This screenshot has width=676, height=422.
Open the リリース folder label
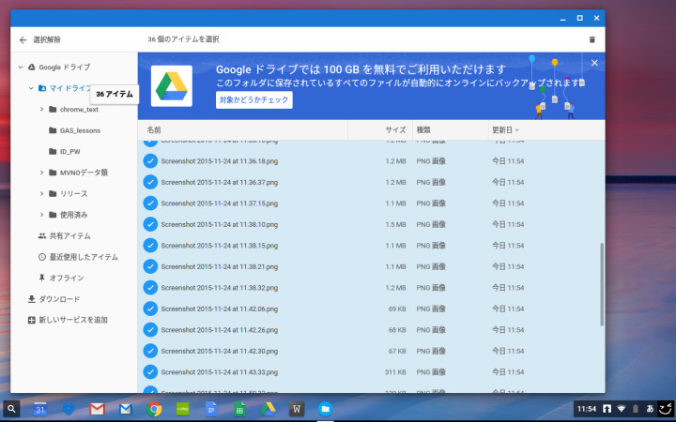coord(74,194)
